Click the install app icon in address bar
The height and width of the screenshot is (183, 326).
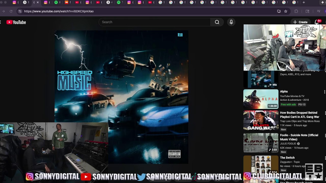click(279, 11)
